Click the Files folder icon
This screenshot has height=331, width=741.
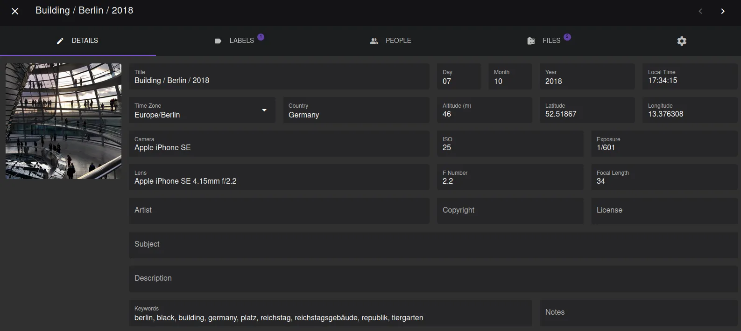pos(531,41)
